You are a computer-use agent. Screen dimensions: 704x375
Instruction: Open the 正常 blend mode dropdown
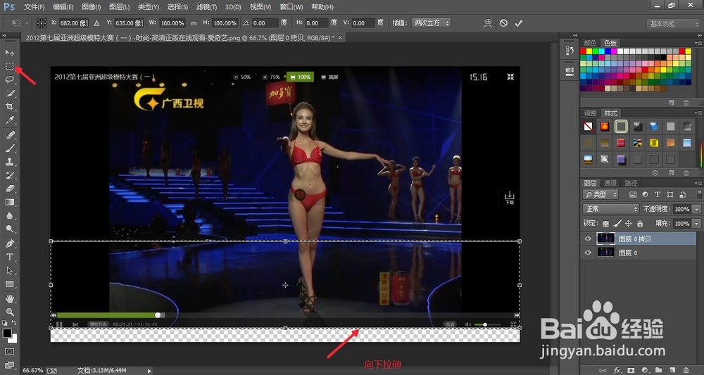click(610, 209)
